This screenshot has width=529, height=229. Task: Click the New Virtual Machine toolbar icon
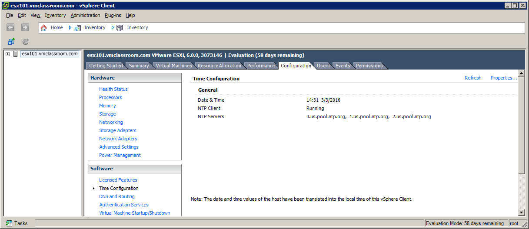pos(11,42)
